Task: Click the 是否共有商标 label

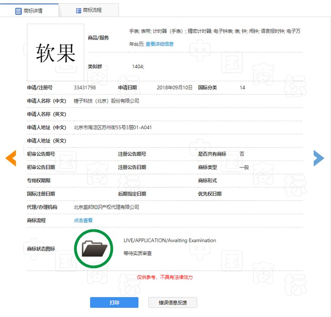Action: (212, 154)
